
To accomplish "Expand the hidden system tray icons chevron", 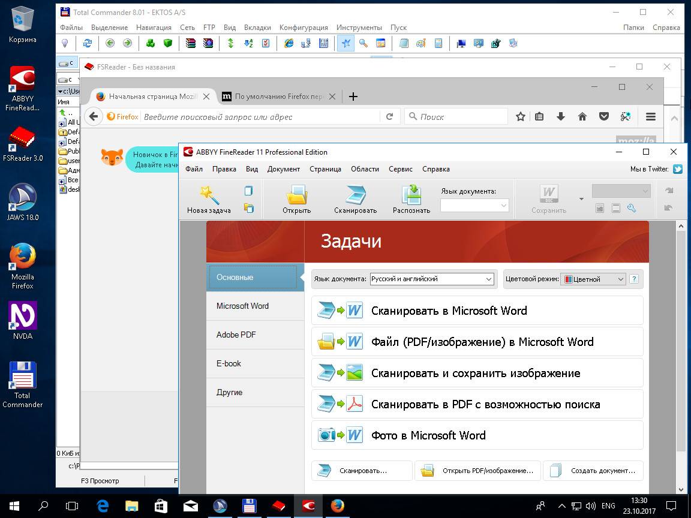I will click(x=561, y=506).
